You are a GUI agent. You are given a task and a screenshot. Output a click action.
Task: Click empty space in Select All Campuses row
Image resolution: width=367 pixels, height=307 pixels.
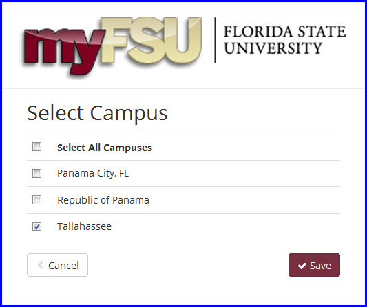pyautogui.click(x=246, y=147)
